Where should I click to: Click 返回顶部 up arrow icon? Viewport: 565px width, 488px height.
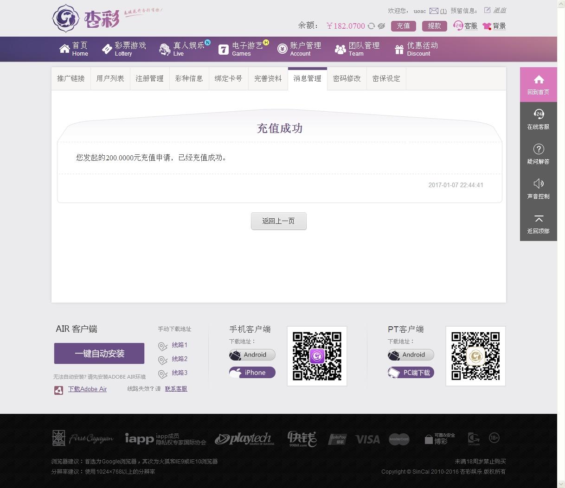539,218
